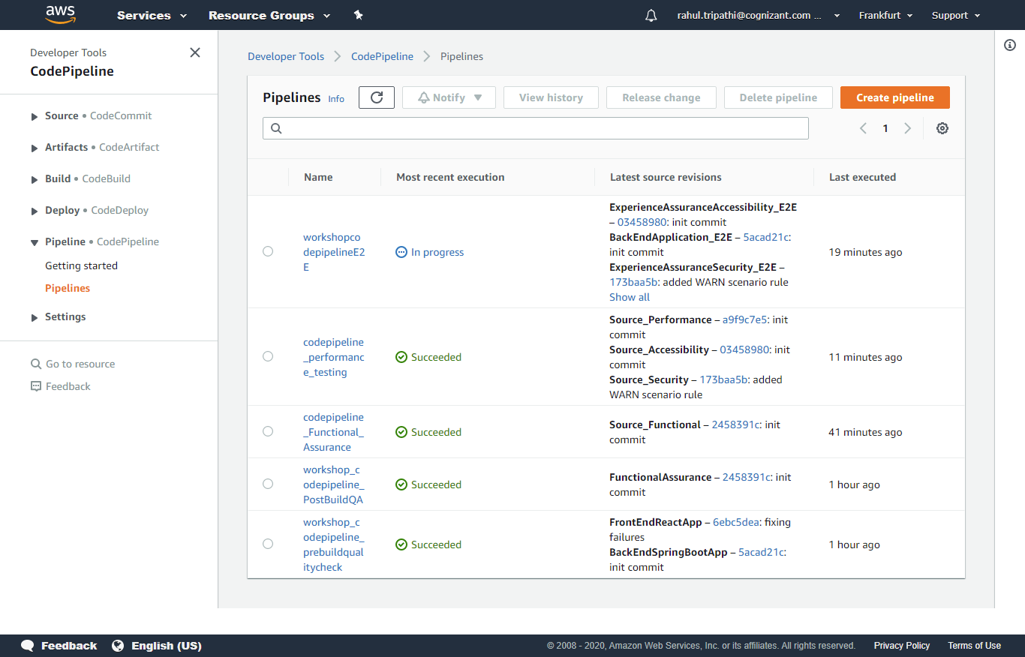The width and height of the screenshot is (1025, 657).
Task: Open the Resource Groups dropdown
Action: coord(269,15)
